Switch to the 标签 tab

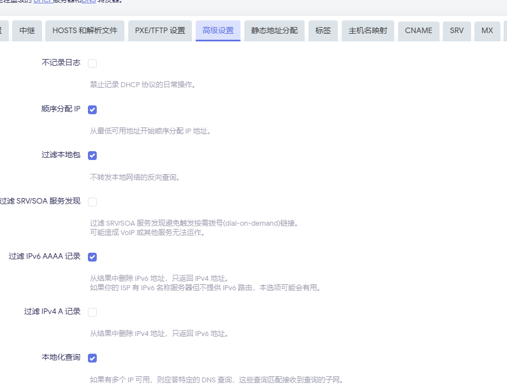point(323,31)
